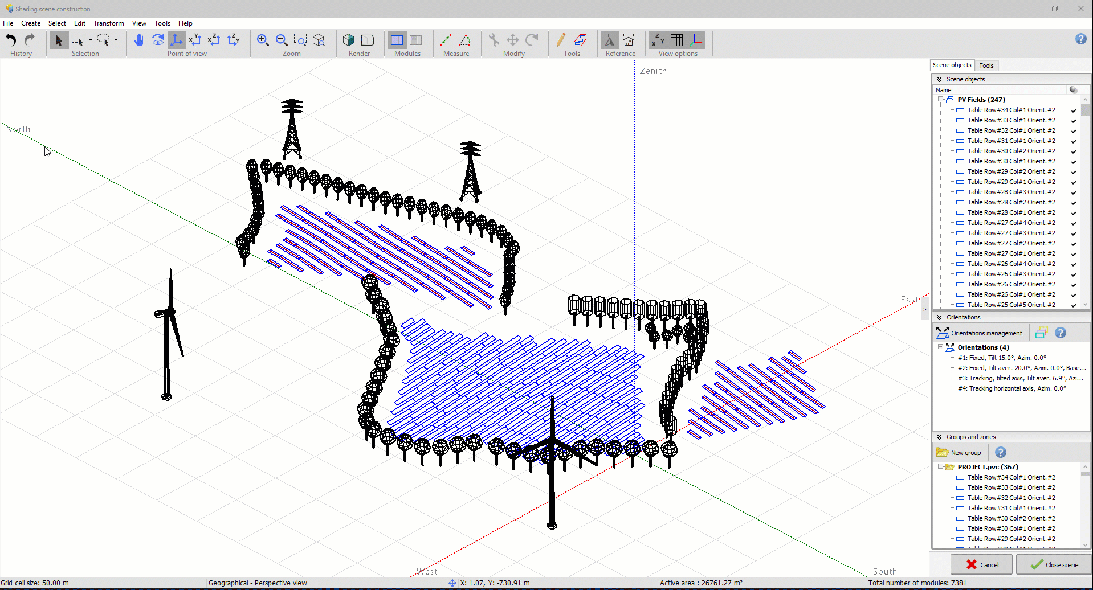
Task: Collapse the PV Fields (247) tree node
Action: tap(940, 99)
